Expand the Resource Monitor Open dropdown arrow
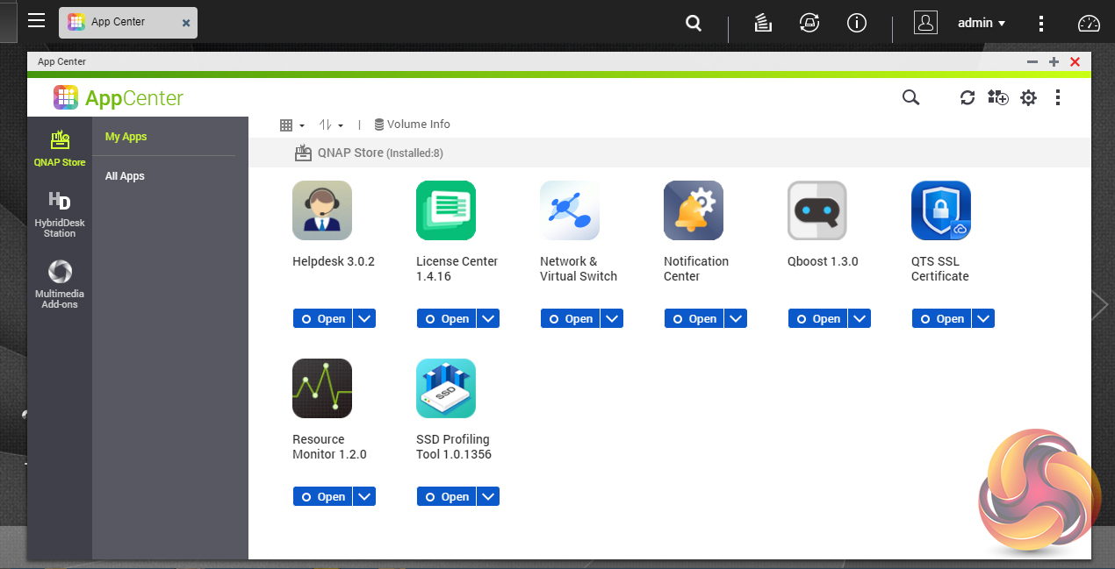This screenshot has width=1115, height=569. [x=364, y=497]
